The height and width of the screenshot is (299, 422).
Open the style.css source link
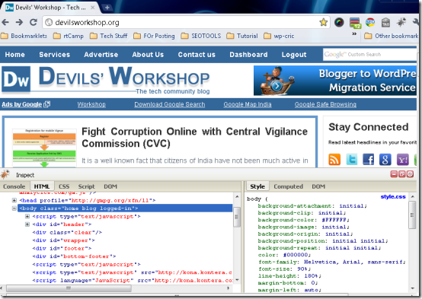pyautogui.click(x=393, y=197)
